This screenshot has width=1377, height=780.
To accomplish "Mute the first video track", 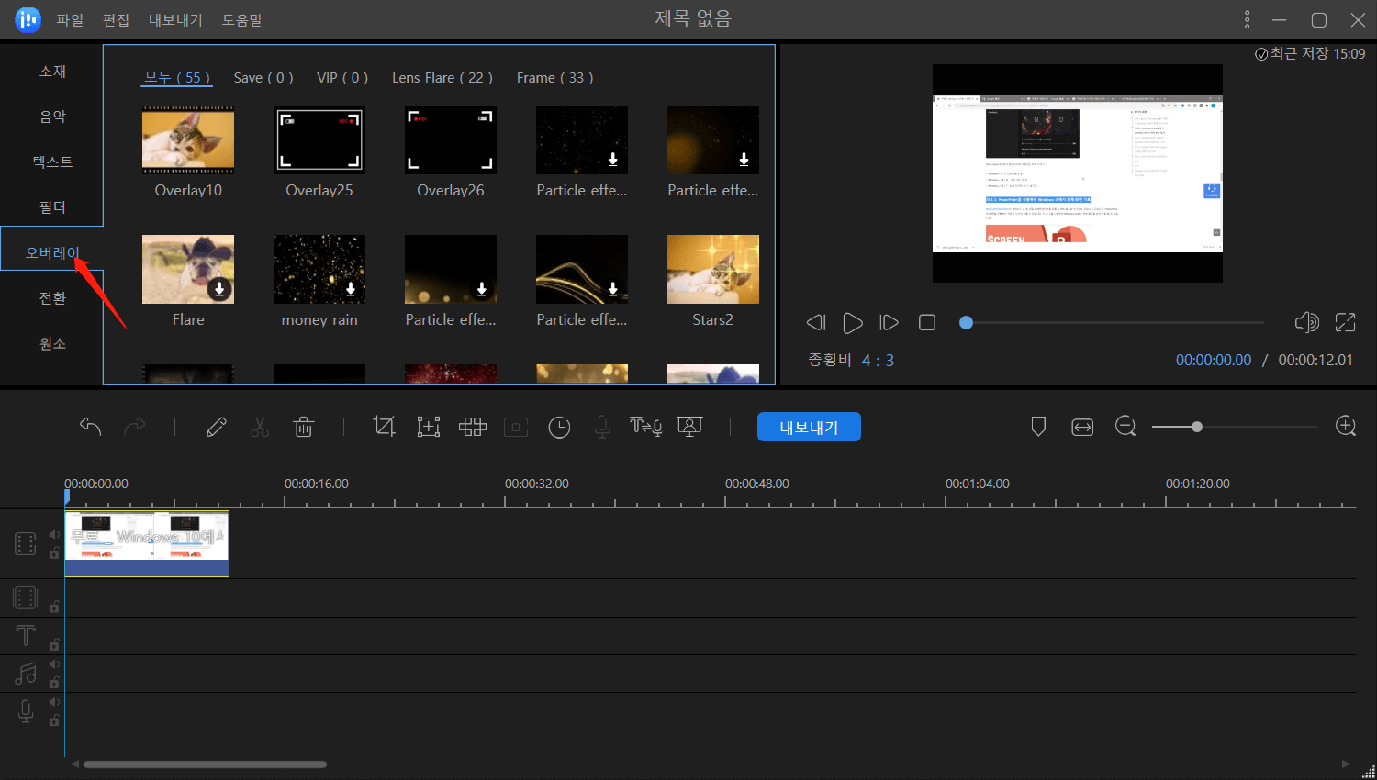I will coord(54,534).
